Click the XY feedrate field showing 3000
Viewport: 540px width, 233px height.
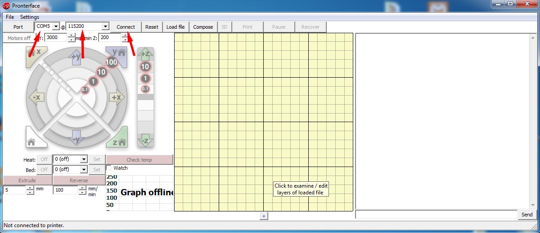coord(56,38)
